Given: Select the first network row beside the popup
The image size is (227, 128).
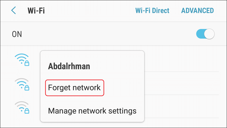Looking at the screenshot, I should [x=182, y=60].
